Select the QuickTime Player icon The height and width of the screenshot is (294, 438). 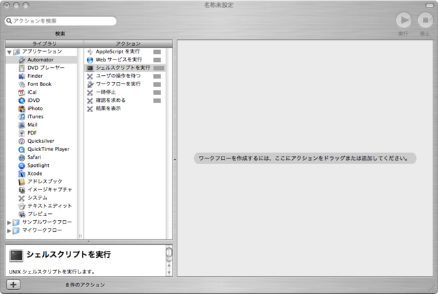pos(22,149)
